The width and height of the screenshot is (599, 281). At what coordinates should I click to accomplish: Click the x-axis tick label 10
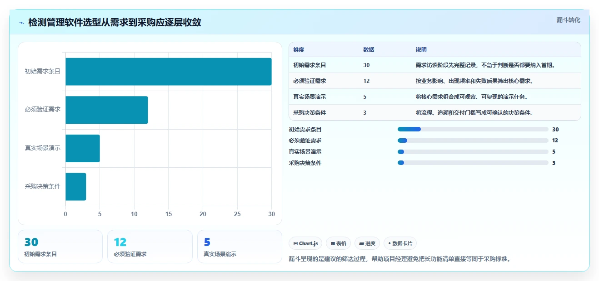click(x=134, y=214)
